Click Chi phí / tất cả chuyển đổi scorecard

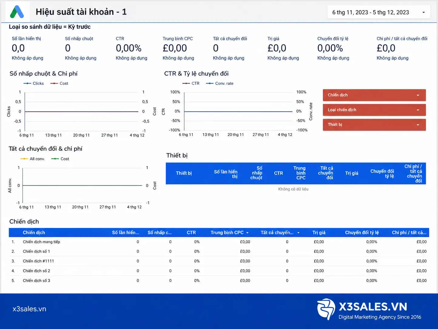click(402, 48)
